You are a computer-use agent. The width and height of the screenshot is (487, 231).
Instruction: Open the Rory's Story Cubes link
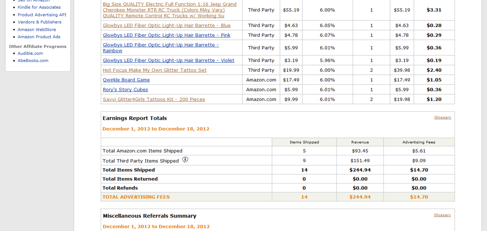pos(125,90)
